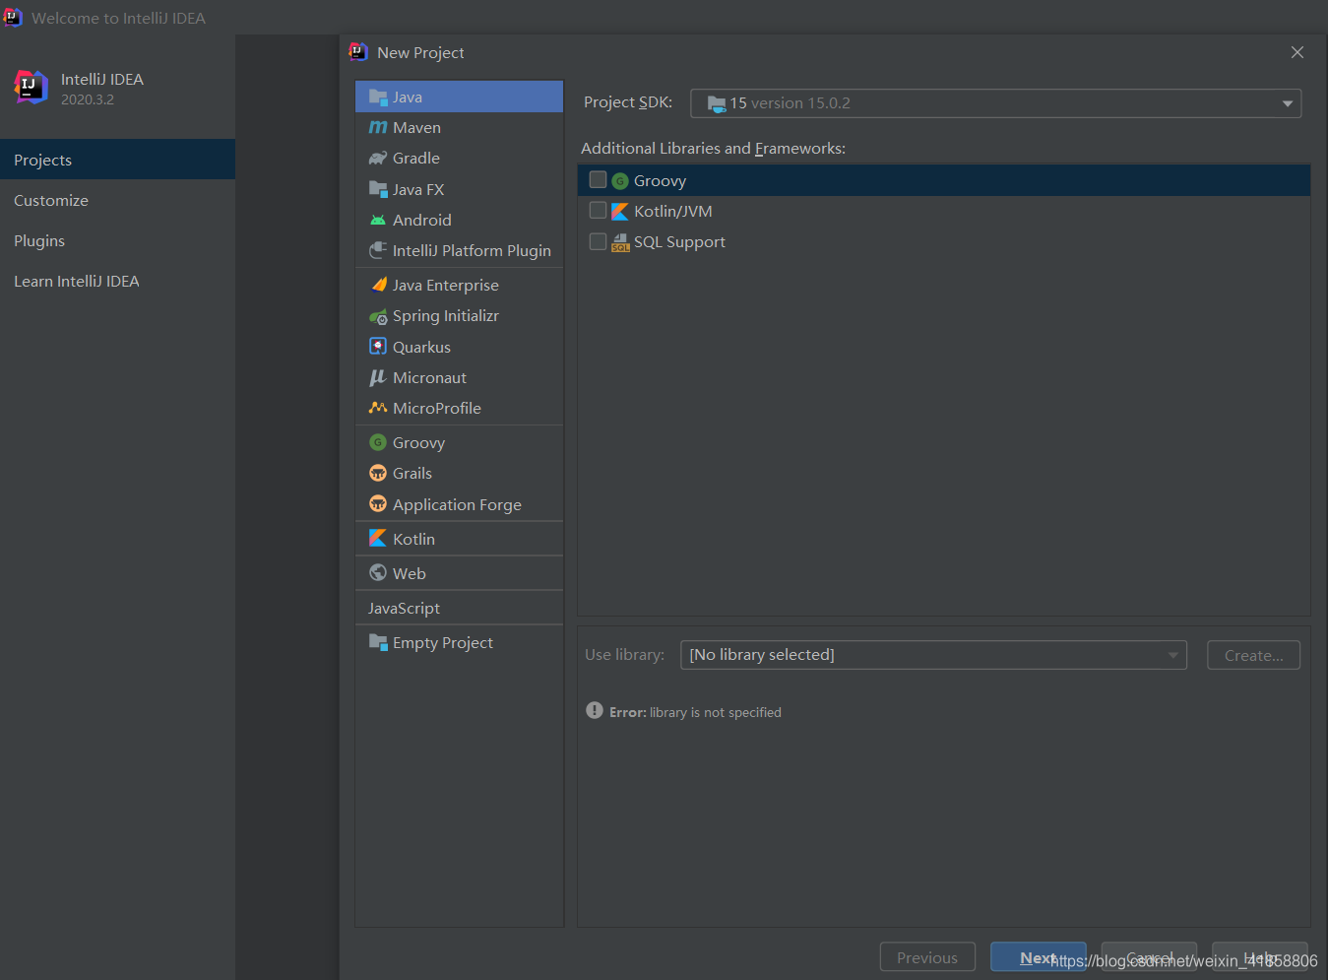
Task: Click the green Groovy icon in project list
Action: tap(378, 442)
